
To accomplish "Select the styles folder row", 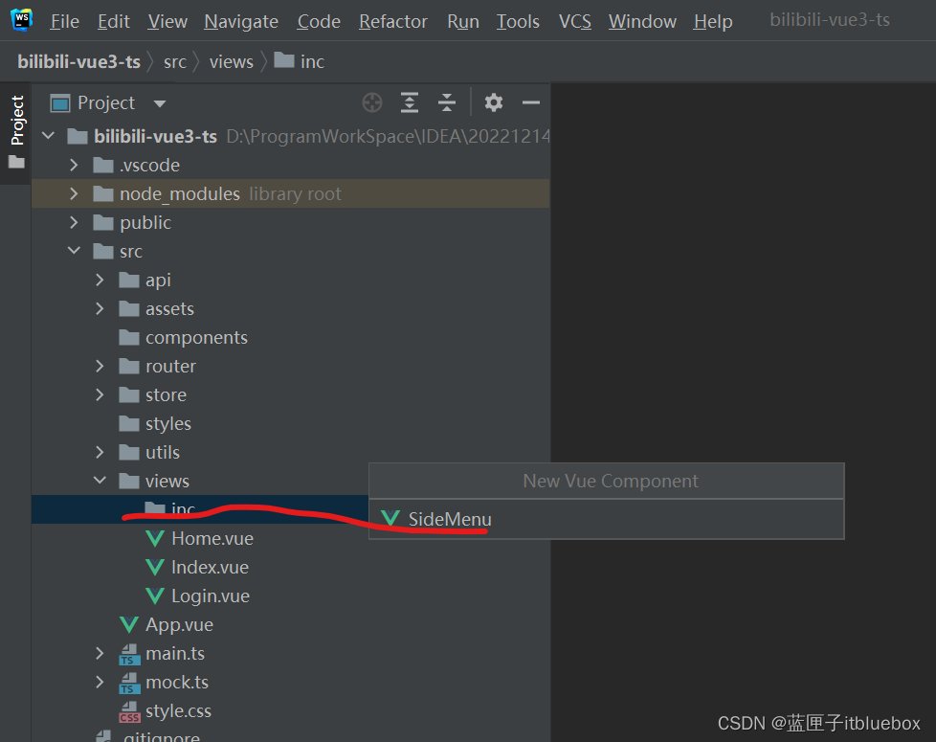I will pos(291,423).
